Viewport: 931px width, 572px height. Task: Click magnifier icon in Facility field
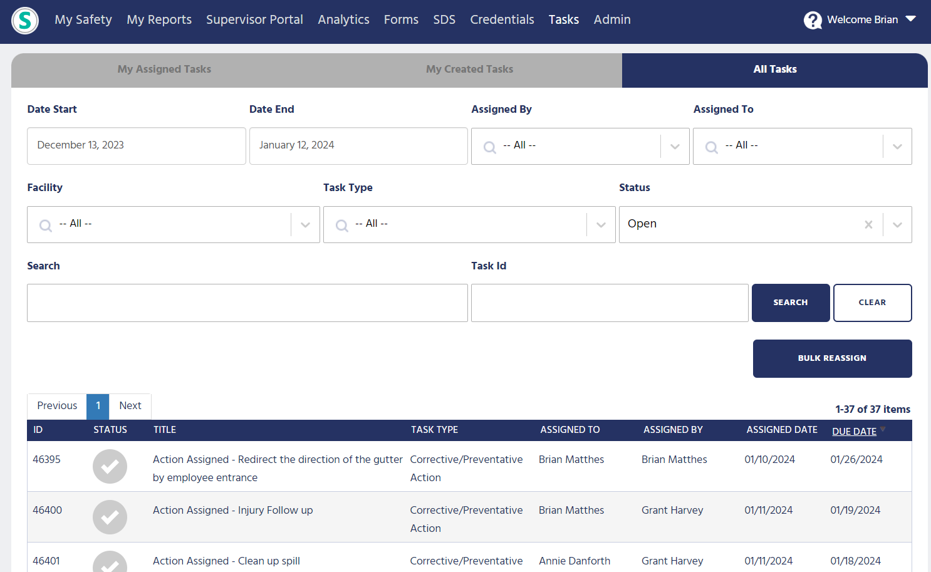(46, 226)
